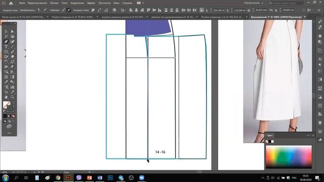The width and height of the screenshot is (324, 182).
Task: Click None swatch in Color panel
Action: (x=267, y=142)
